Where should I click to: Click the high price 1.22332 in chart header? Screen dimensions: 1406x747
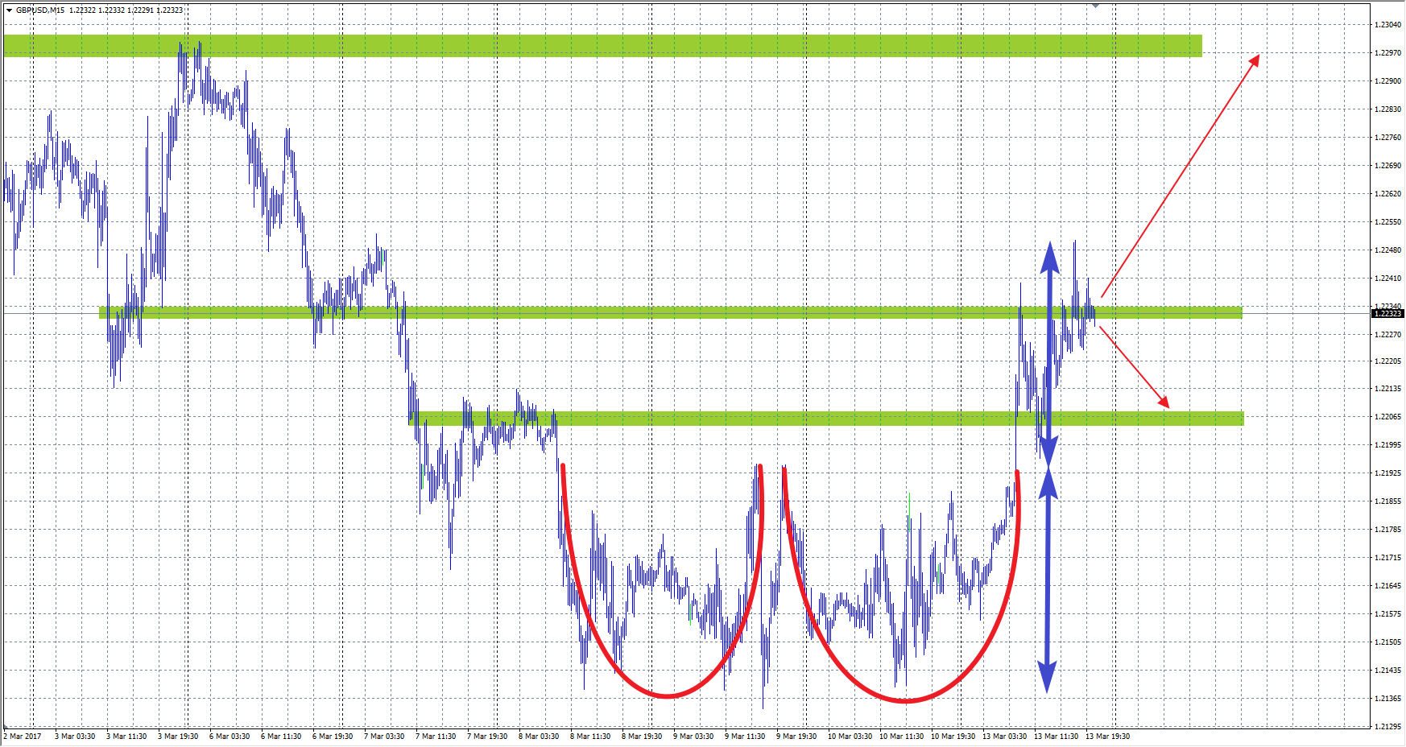[x=111, y=10]
